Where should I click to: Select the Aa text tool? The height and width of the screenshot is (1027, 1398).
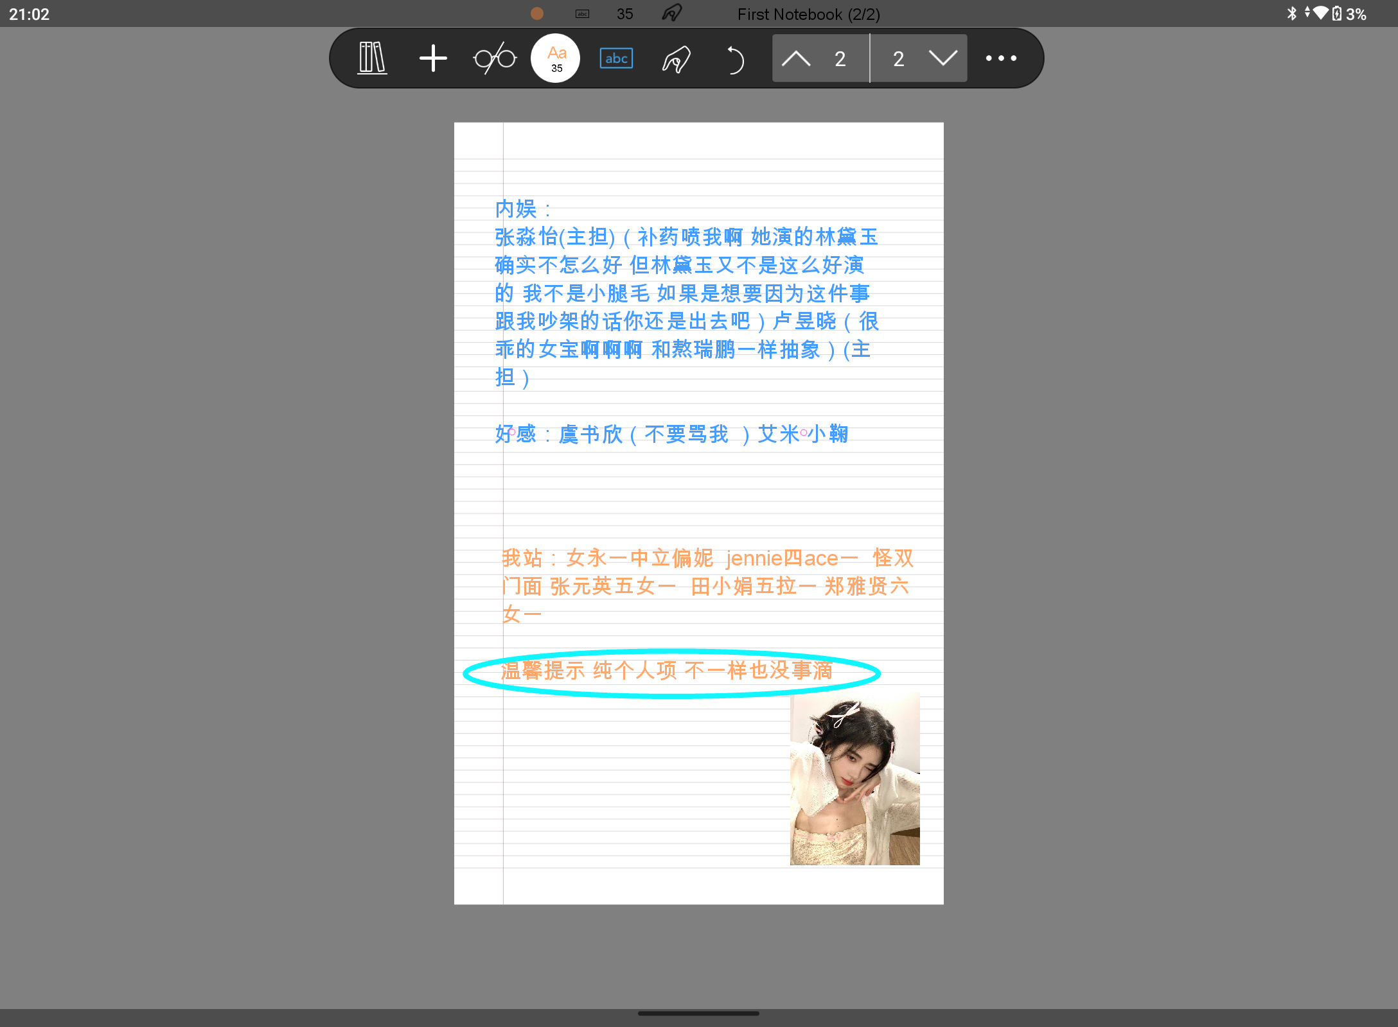(555, 58)
